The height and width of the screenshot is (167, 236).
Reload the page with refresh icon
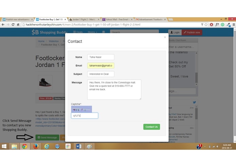point(13,25)
